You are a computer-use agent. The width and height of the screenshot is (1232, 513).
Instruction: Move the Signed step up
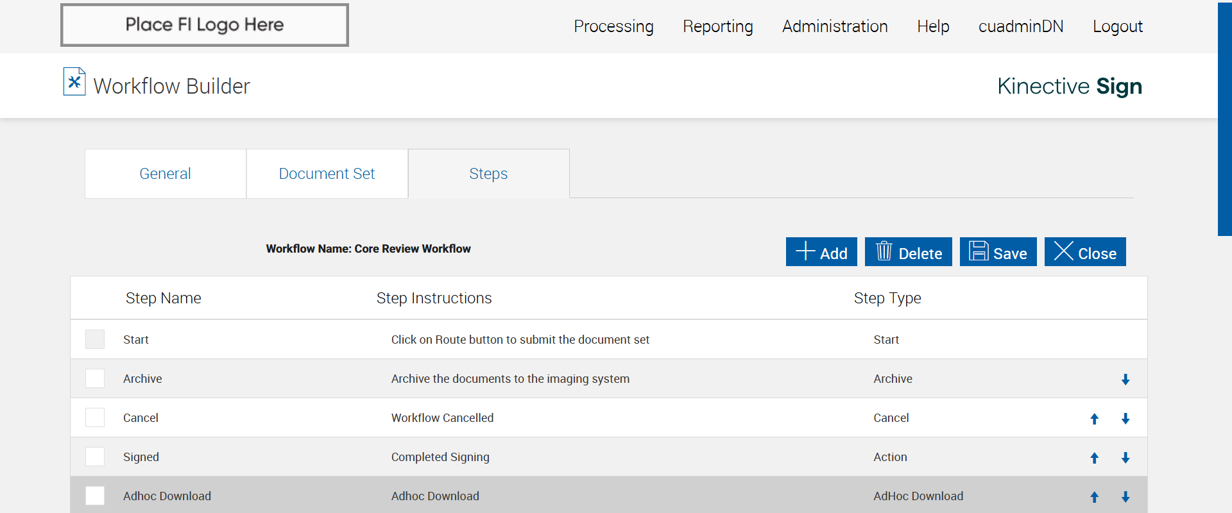tap(1095, 458)
